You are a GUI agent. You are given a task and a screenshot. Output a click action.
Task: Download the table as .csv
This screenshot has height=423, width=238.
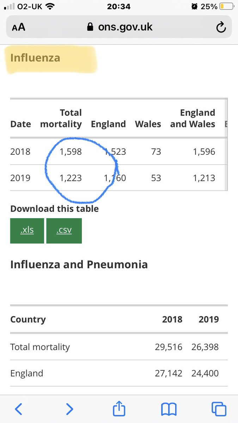[64, 231]
